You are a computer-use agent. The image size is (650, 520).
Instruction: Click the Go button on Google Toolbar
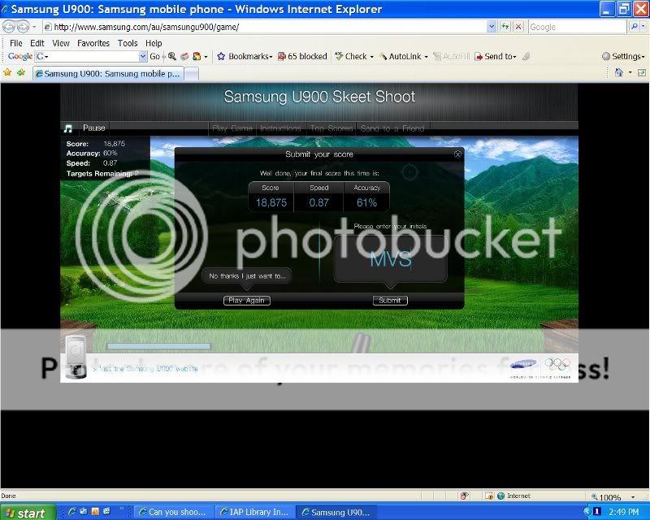[154, 56]
